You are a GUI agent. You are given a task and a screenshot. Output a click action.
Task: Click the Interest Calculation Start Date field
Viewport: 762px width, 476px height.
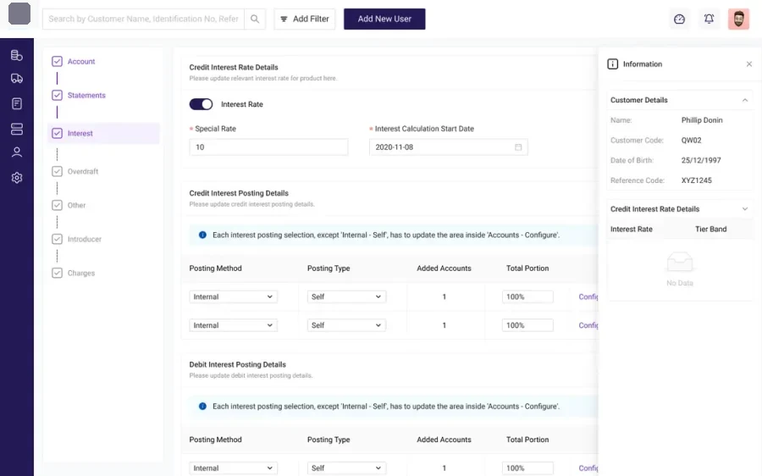click(449, 147)
